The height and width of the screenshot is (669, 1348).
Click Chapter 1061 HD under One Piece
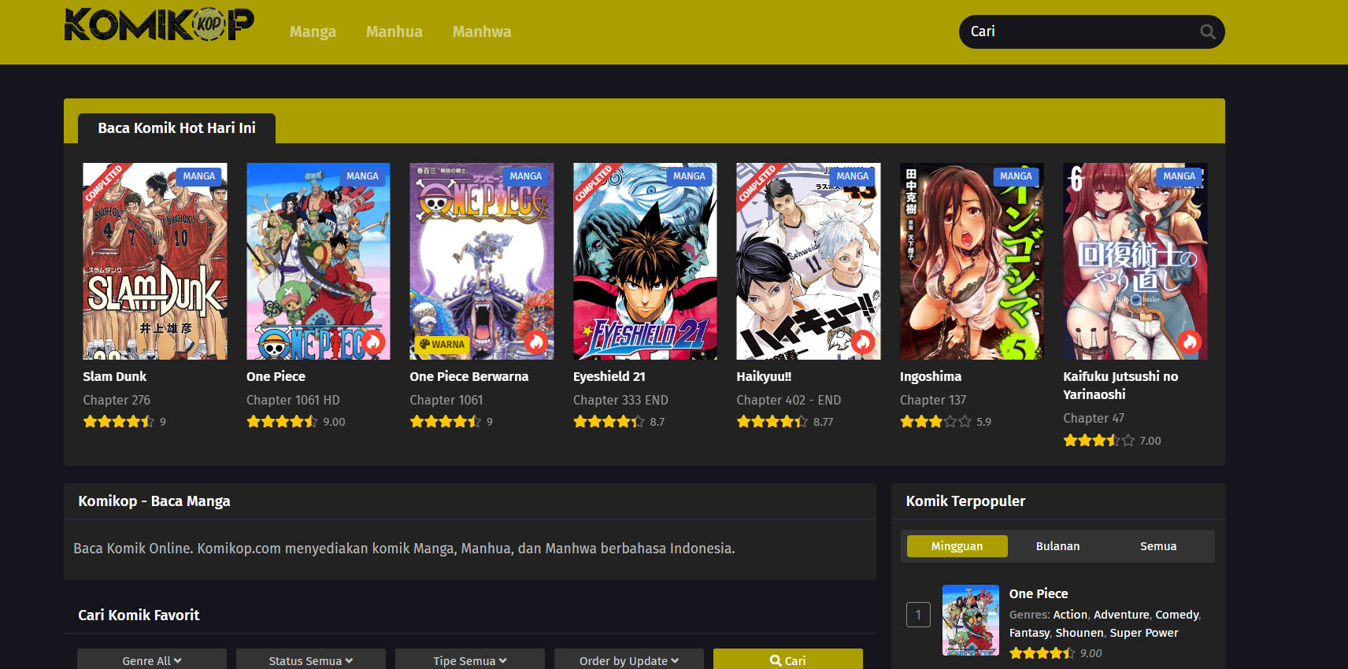click(293, 400)
